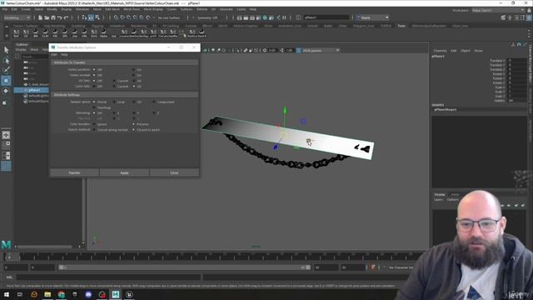Activate the Rotate tool in the toolbox

coord(6,91)
